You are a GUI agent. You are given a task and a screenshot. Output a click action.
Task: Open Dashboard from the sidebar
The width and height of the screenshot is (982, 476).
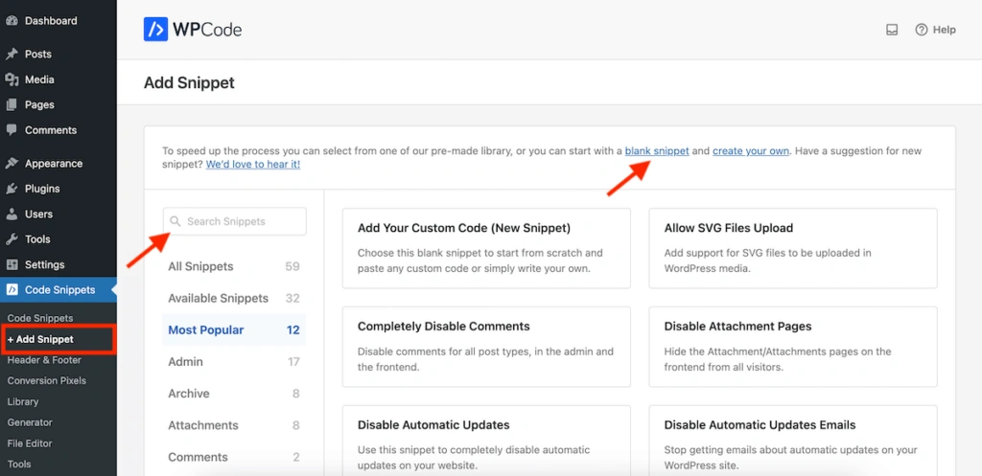(50, 21)
